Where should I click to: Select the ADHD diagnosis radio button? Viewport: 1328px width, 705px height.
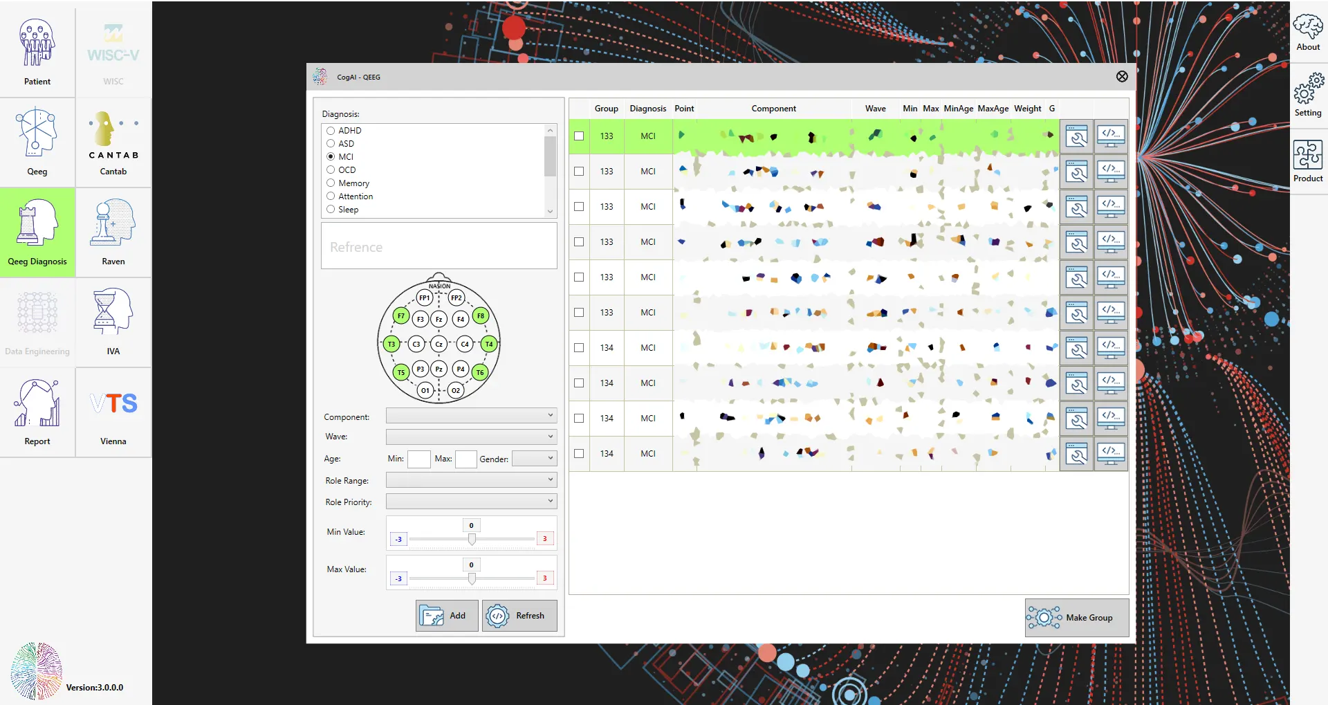(331, 131)
